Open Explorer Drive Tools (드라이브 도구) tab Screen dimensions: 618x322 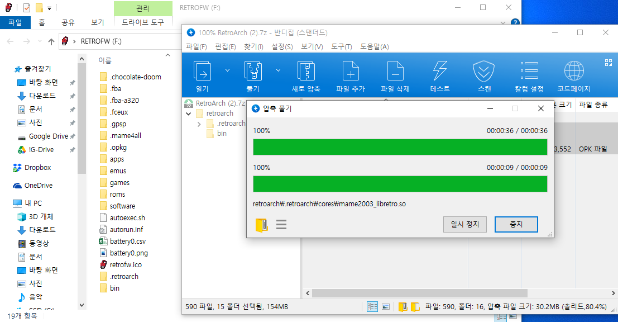[x=143, y=22]
